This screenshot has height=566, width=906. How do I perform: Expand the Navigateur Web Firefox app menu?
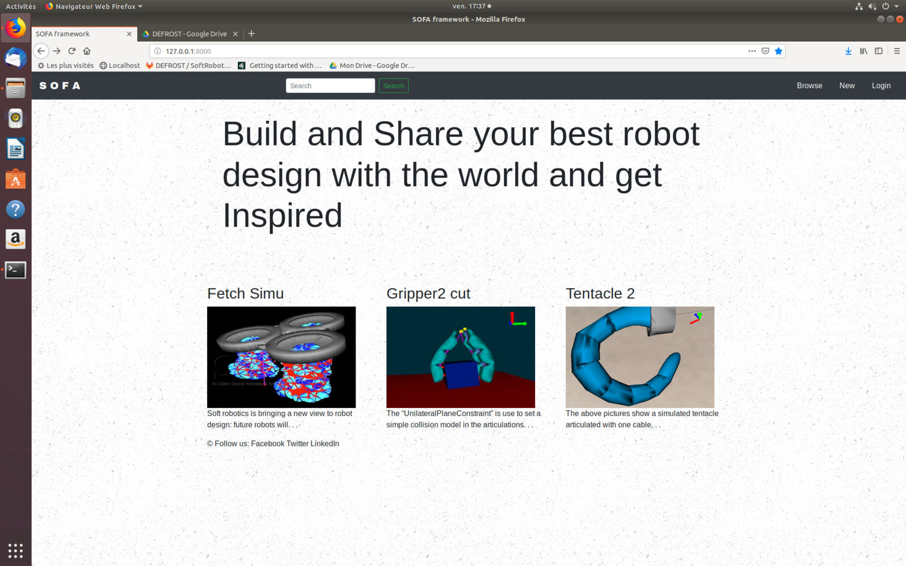click(x=94, y=6)
